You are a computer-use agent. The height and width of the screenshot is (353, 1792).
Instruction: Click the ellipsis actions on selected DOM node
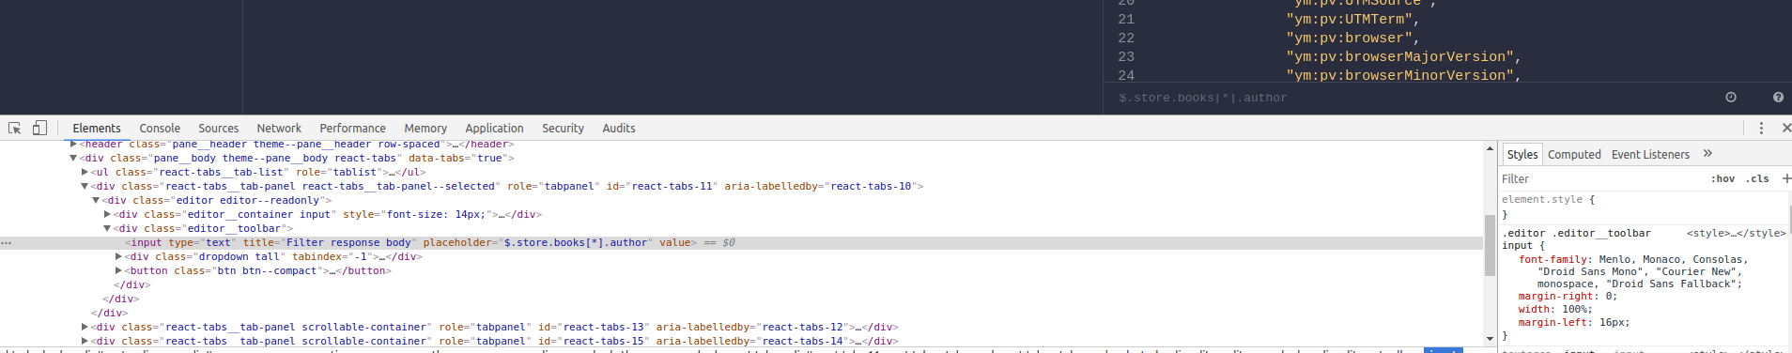pyautogui.click(x=7, y=243)
